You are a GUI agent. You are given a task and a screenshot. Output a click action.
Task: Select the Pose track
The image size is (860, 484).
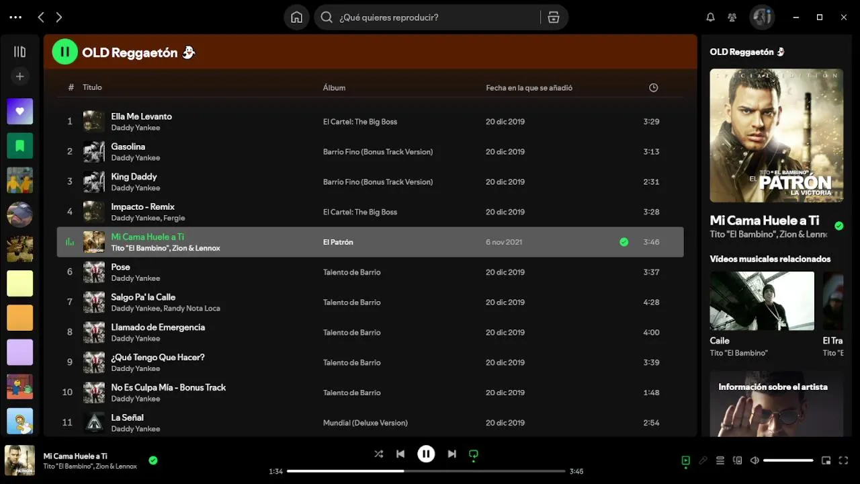click(x=370, y=272)
